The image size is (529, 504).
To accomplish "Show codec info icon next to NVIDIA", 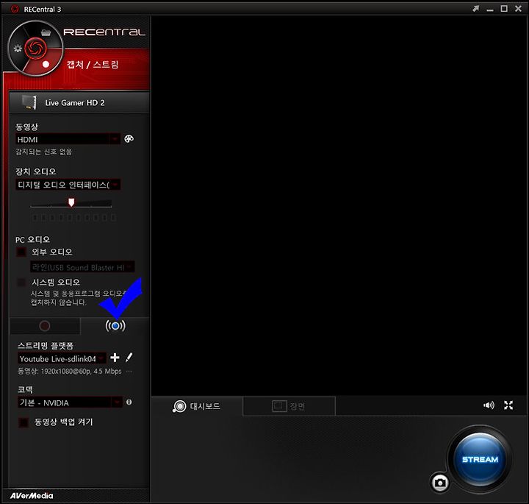I will 129,402.
